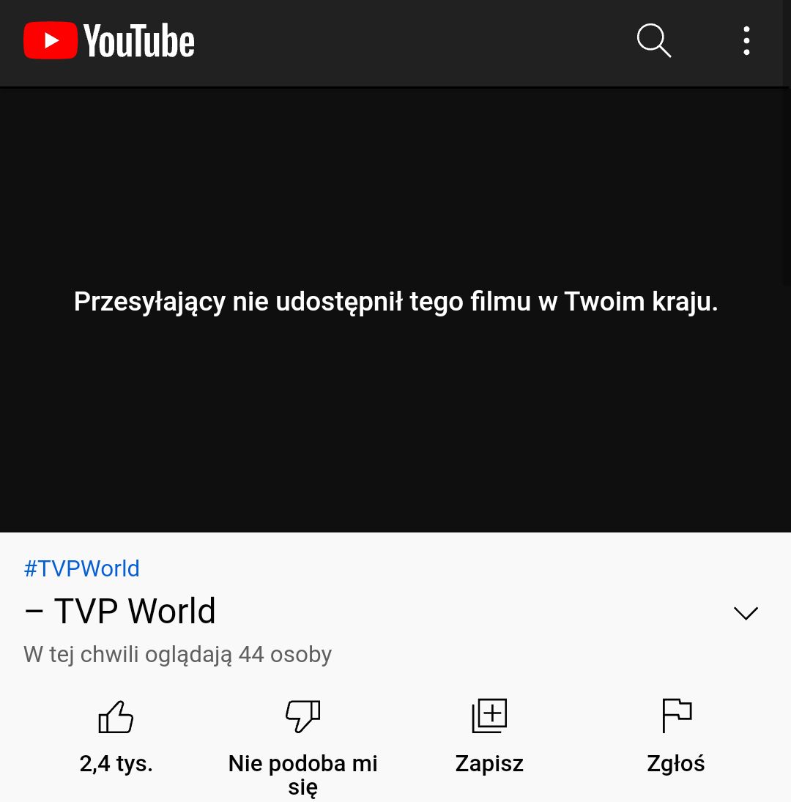
Task: Click the "Zgłoś" report label
Action: coord(676,764)
